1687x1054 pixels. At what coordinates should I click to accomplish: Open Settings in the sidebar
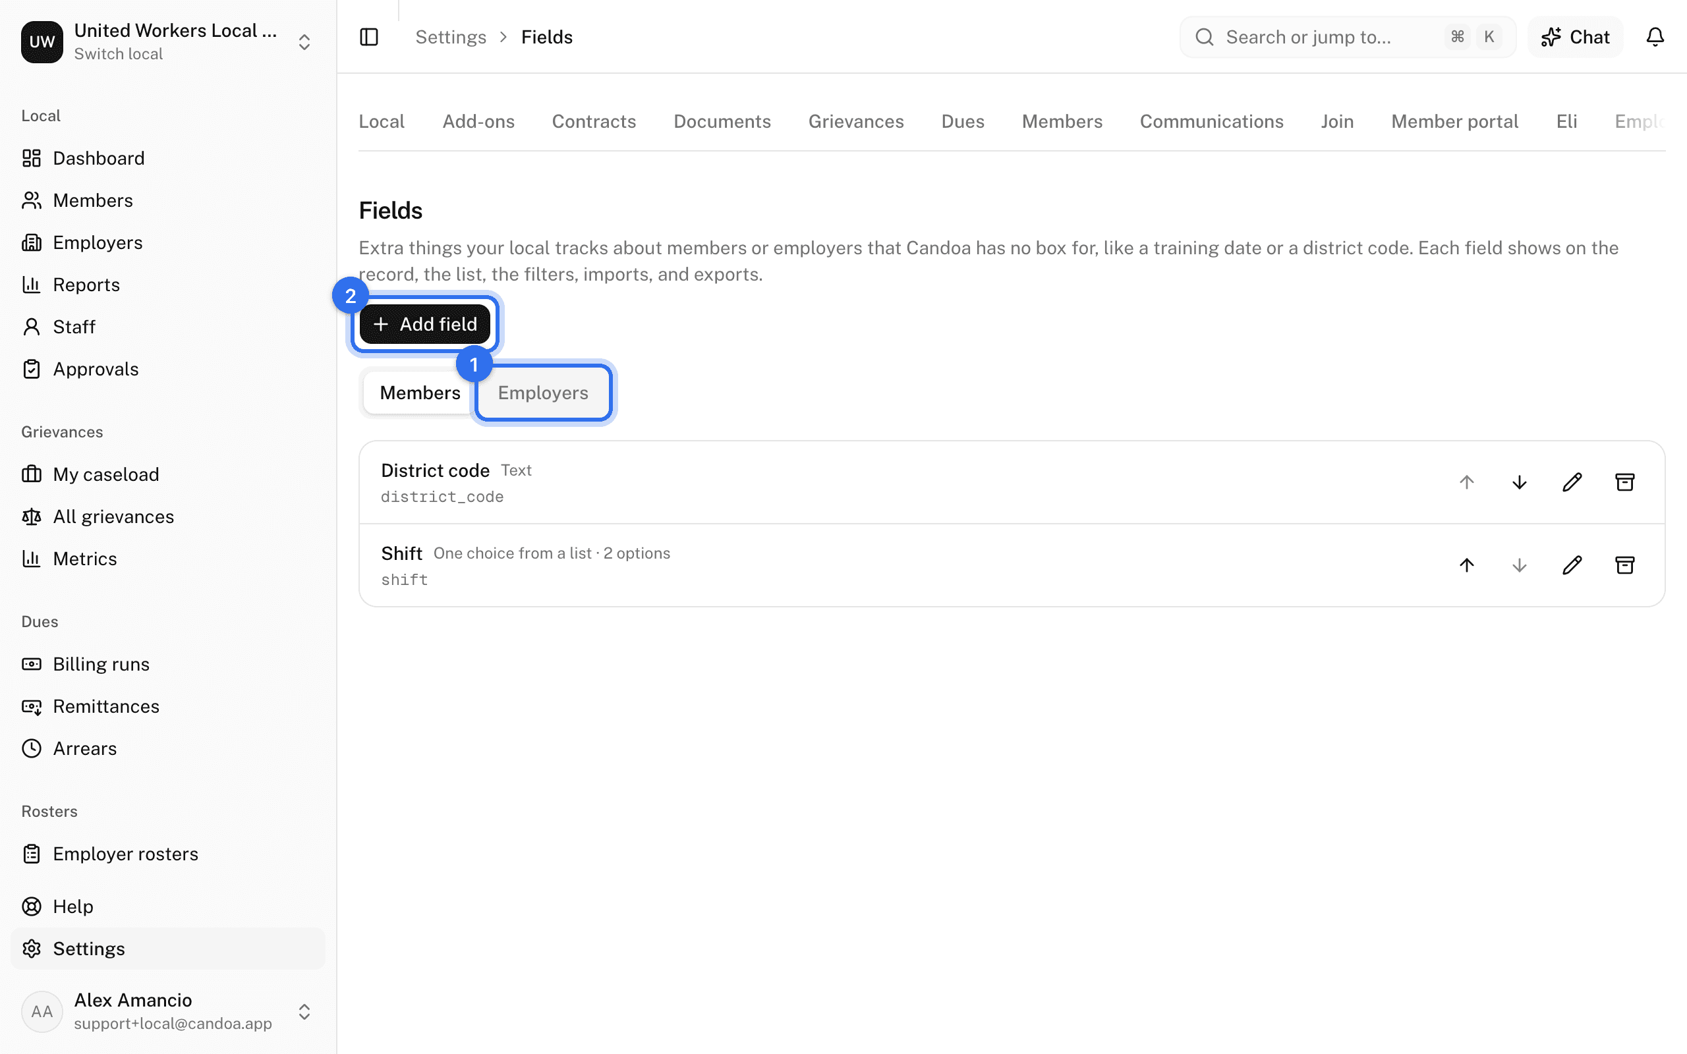(x=167, y=949)
